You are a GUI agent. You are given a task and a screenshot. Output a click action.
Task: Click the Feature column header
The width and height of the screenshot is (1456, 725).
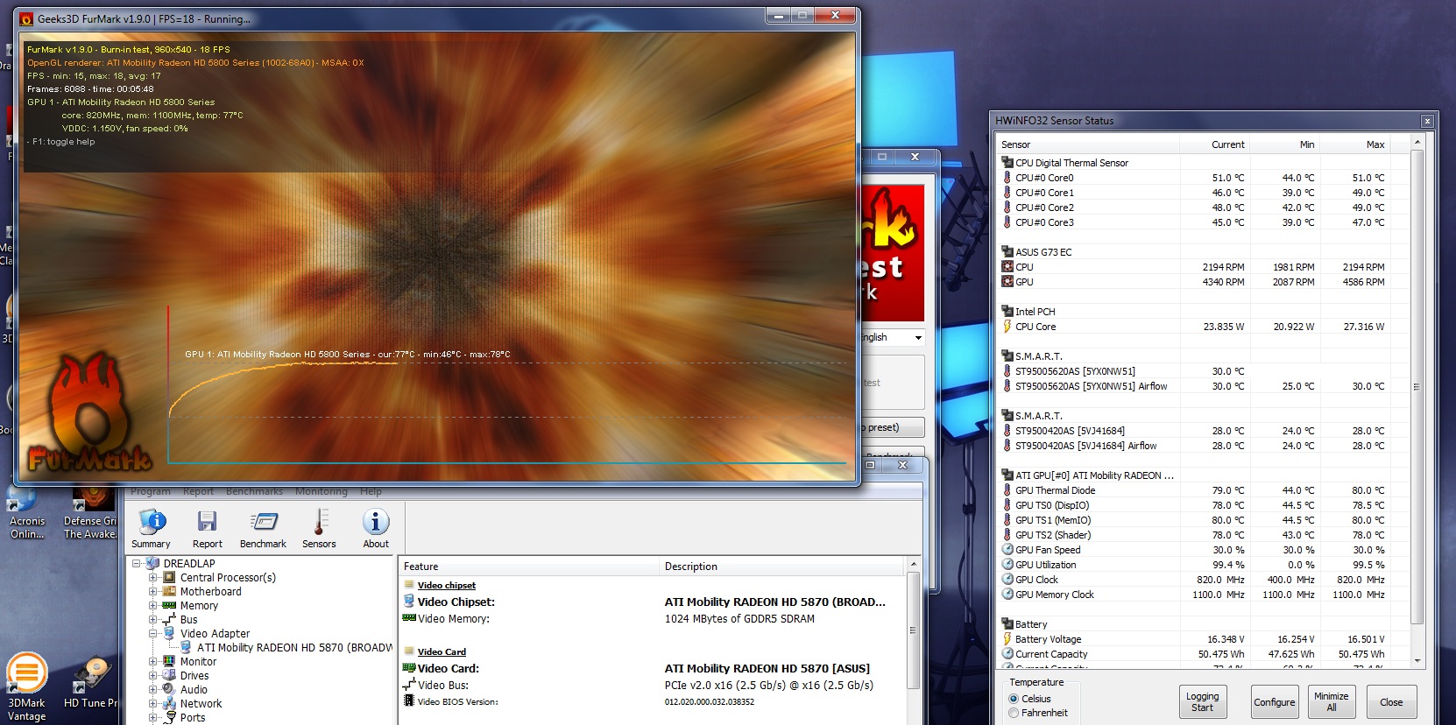tap(528, 567)
